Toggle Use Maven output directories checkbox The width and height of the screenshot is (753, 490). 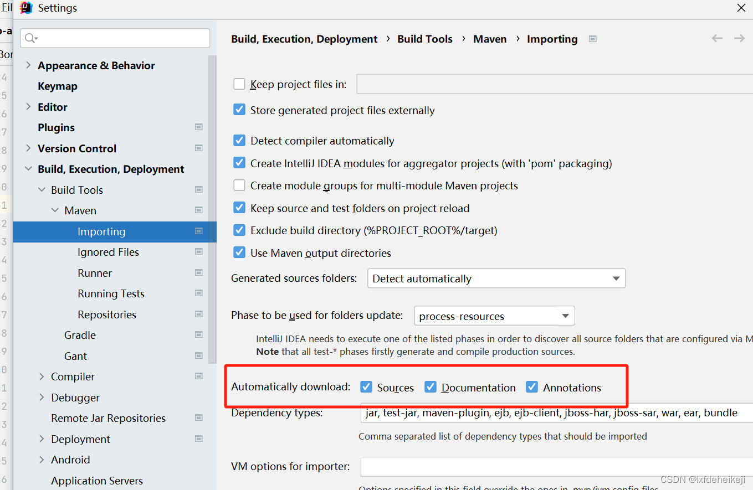pos(239,252)
